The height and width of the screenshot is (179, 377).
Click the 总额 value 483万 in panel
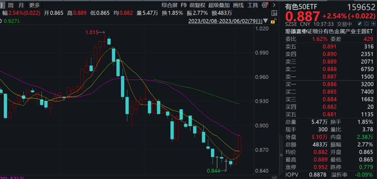(320, 144)
